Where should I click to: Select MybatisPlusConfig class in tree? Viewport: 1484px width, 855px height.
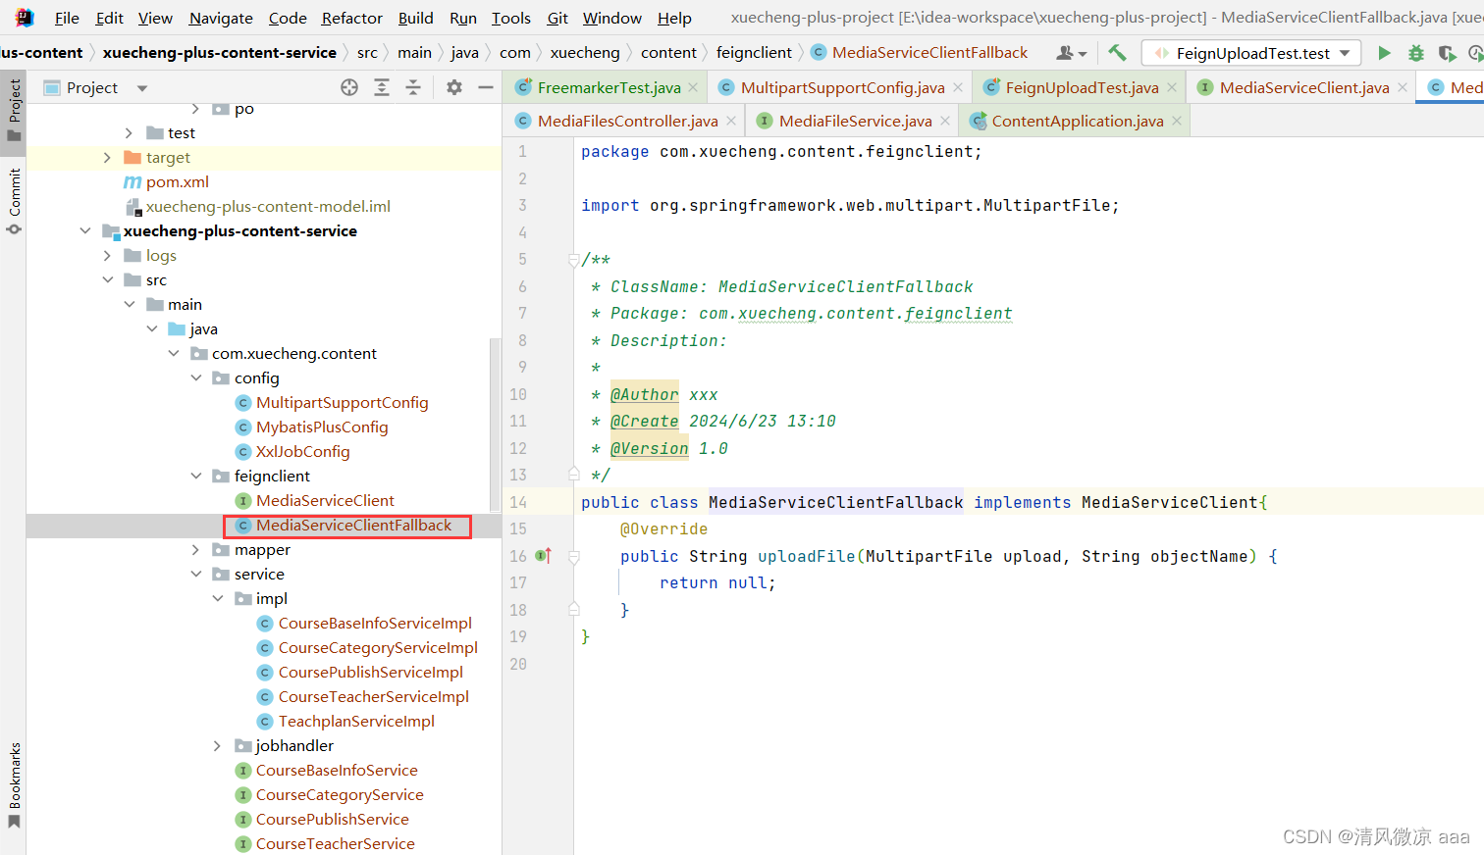(x=322, y=427)
